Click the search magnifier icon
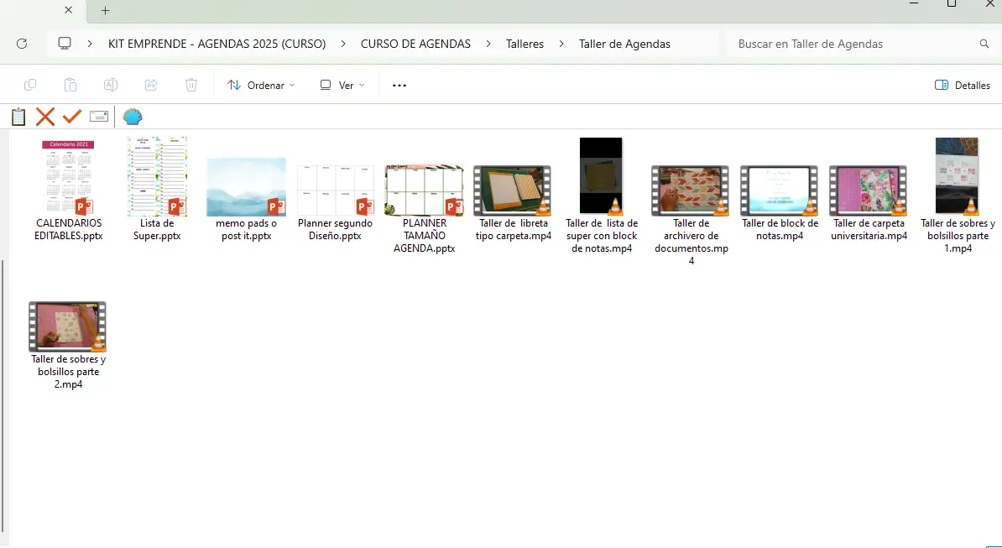 click(984, 44)
